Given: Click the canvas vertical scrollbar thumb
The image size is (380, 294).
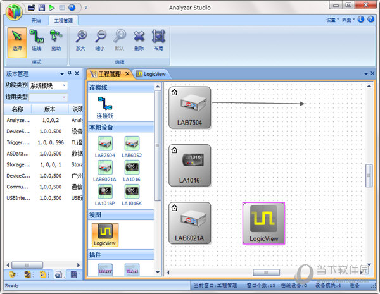Looking at the screenshot, I should click(x=369, y=175).
